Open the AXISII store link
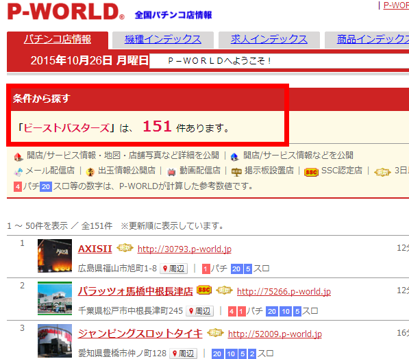409x359 pixels. pyautogui.click(x=95, y=249)
